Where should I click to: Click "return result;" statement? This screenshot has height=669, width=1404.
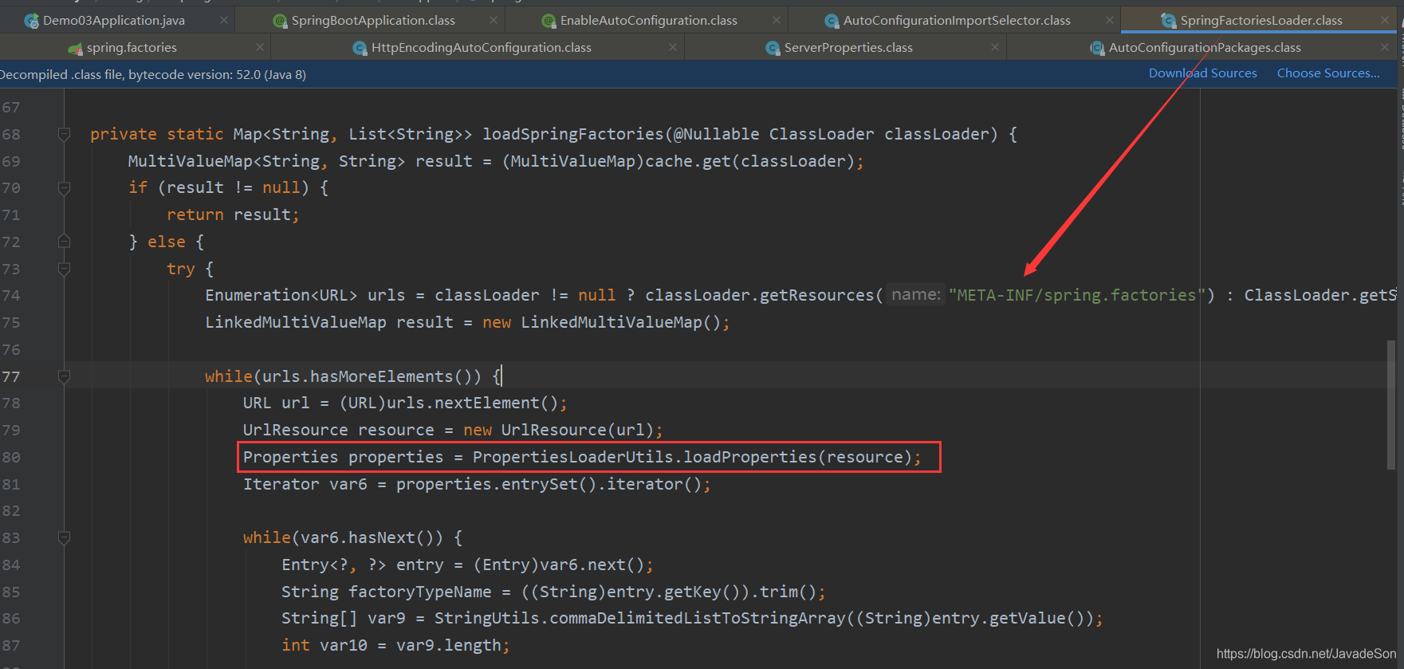[233, 214]
